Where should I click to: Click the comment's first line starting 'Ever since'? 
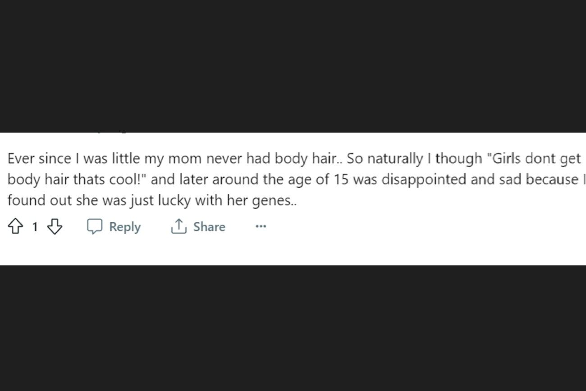(x=294, y=159)
